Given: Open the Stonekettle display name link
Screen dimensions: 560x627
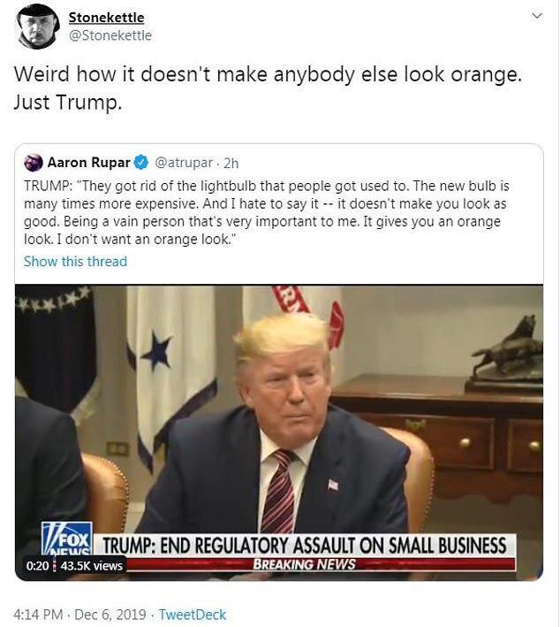Looking at the screenshot, I should pos(106,18).
